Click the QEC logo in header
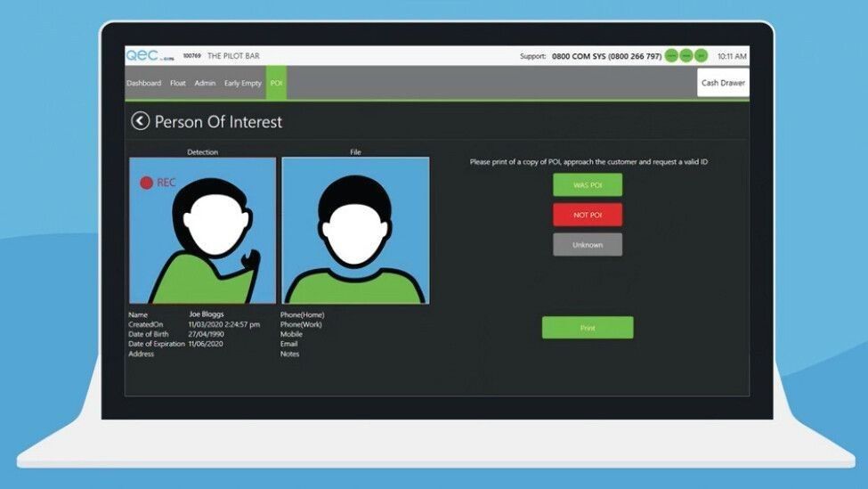 click(x=142, y=55)
